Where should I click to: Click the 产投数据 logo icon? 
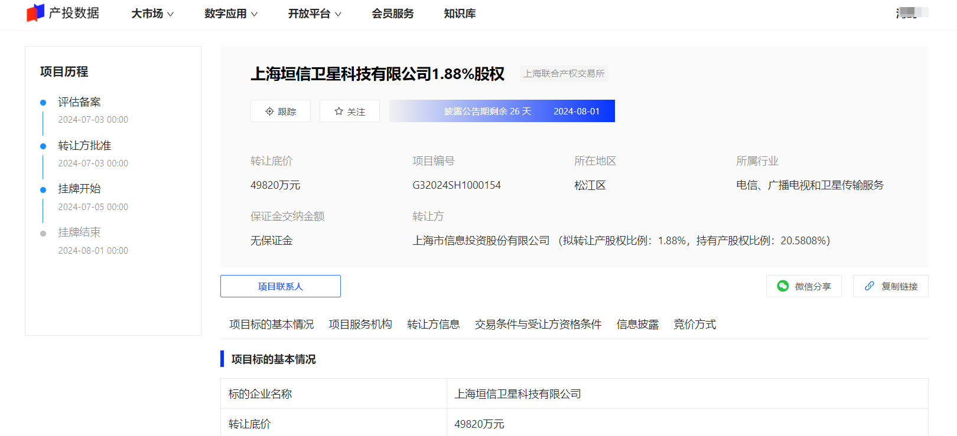click(35, 13)
